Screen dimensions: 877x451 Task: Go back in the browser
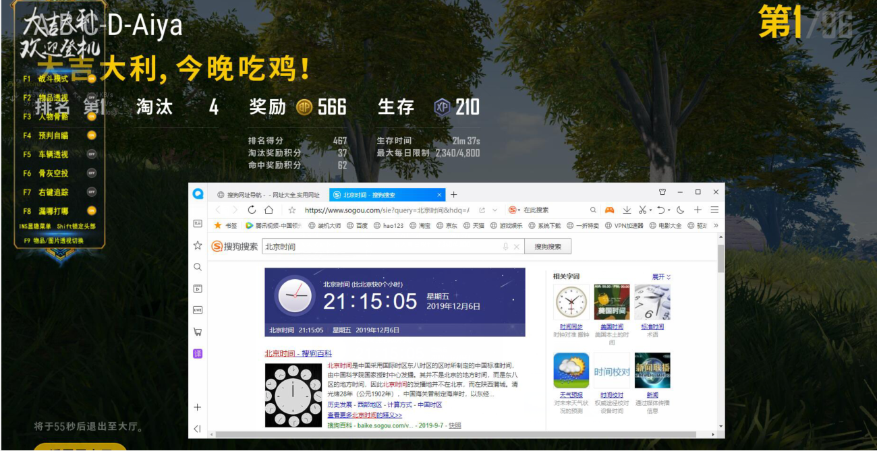point(217,210)
